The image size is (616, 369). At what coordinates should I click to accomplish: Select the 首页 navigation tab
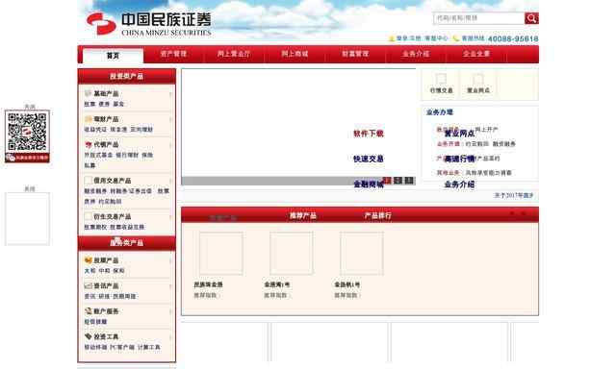click(x=113, y=56)
